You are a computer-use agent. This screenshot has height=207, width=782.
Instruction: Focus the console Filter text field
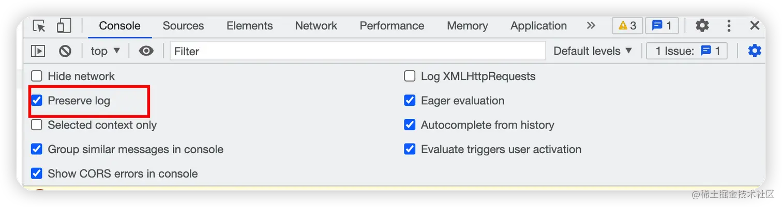(357, 51)
